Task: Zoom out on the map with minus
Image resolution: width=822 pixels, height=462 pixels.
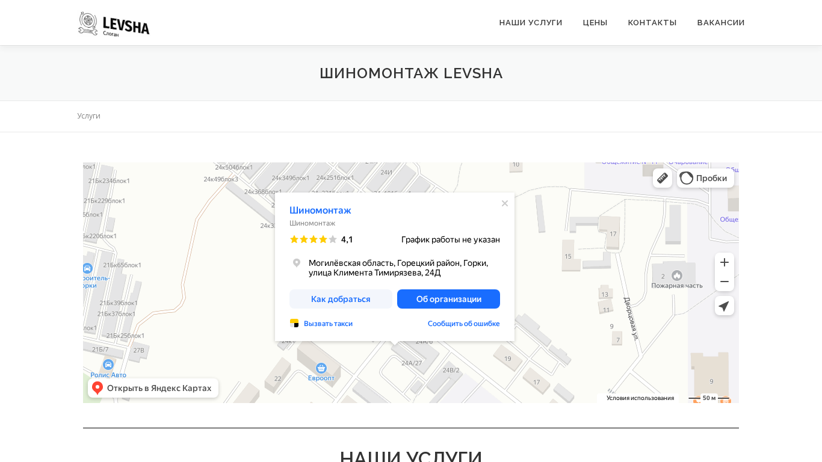Action: point(725,282)
